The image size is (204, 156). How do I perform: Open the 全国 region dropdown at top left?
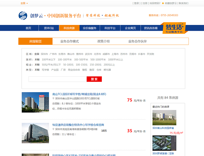23,3
